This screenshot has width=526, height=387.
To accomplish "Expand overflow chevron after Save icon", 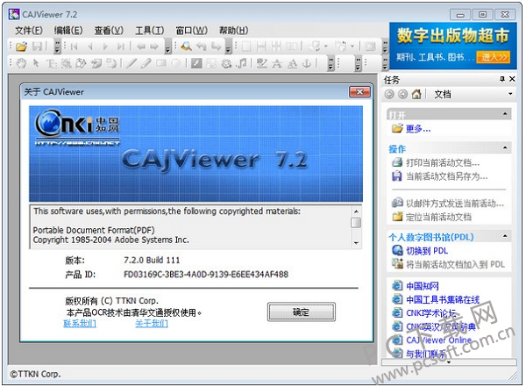I will click(x=57, y=47).
